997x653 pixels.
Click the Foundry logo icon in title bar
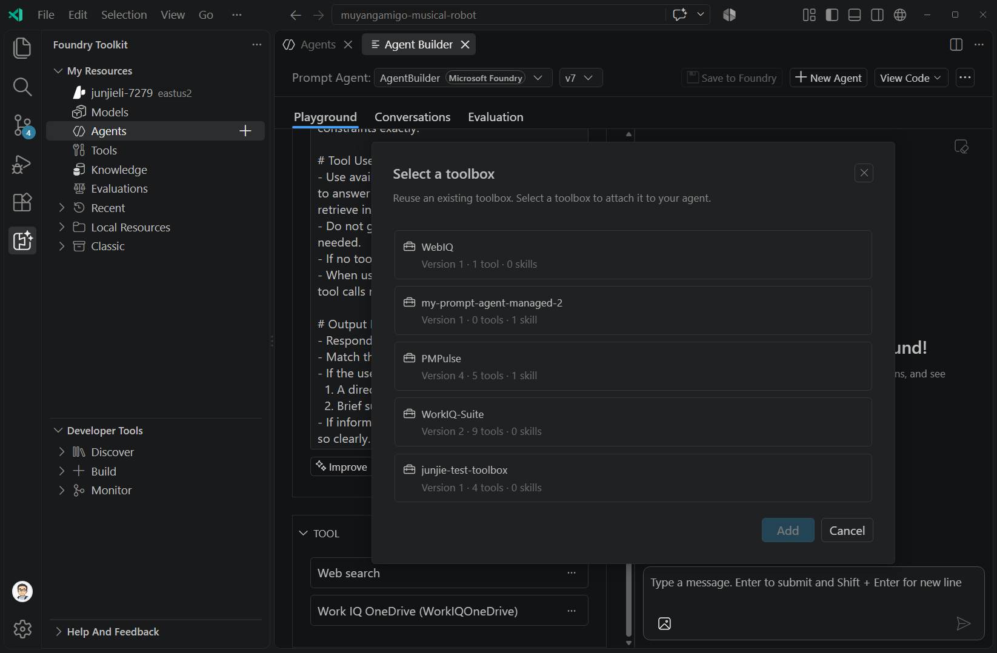[730, 15]
